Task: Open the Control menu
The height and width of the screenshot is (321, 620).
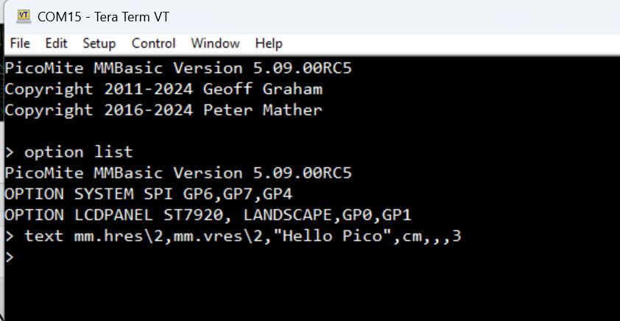Action: pyautogui.click(x=153, y=43)
